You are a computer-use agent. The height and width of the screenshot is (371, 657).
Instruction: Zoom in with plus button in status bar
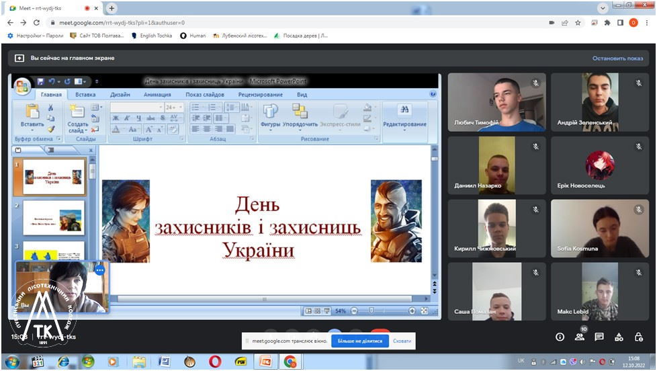pos(412,311)
